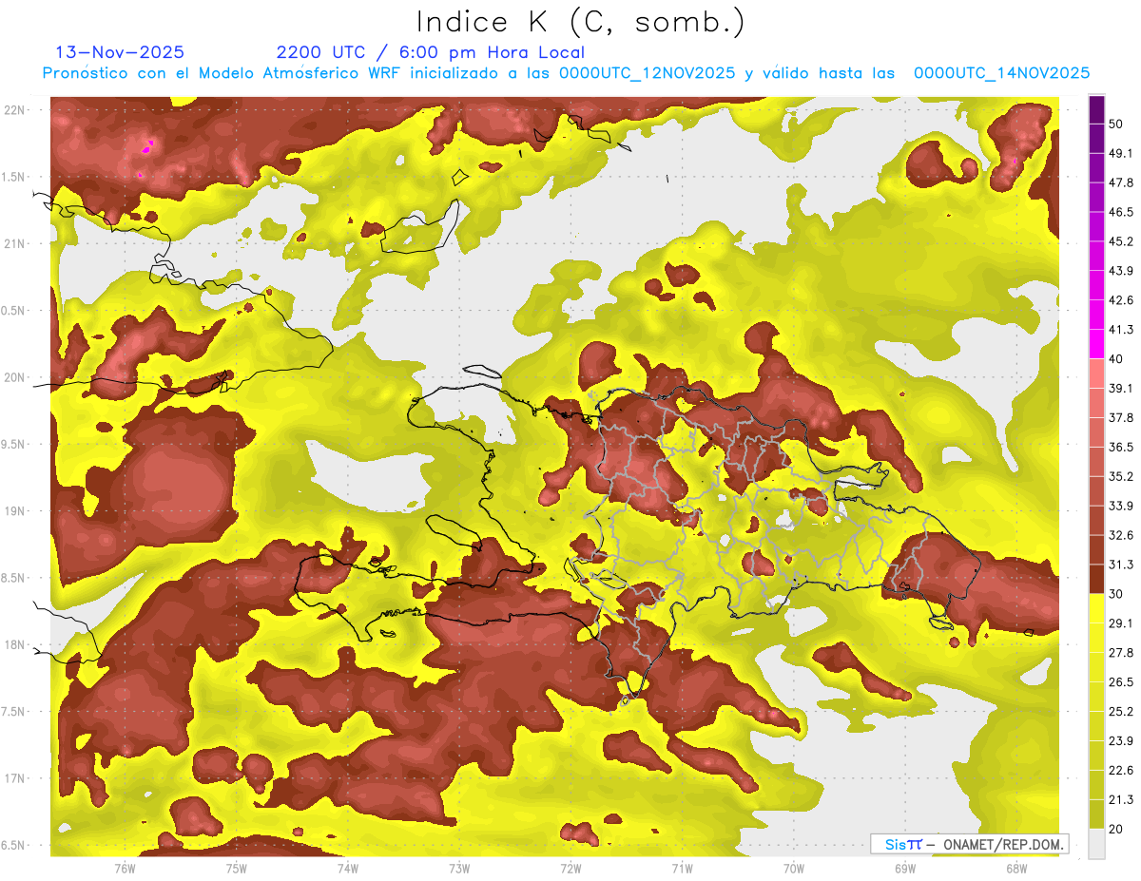Click the "21N" latitude label
Viewport: 1141px width, 881px height.
pyautogui.click(x=15, y=243)
